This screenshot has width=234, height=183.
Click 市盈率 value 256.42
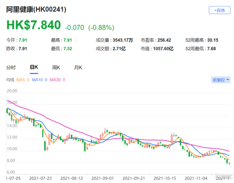164,40
